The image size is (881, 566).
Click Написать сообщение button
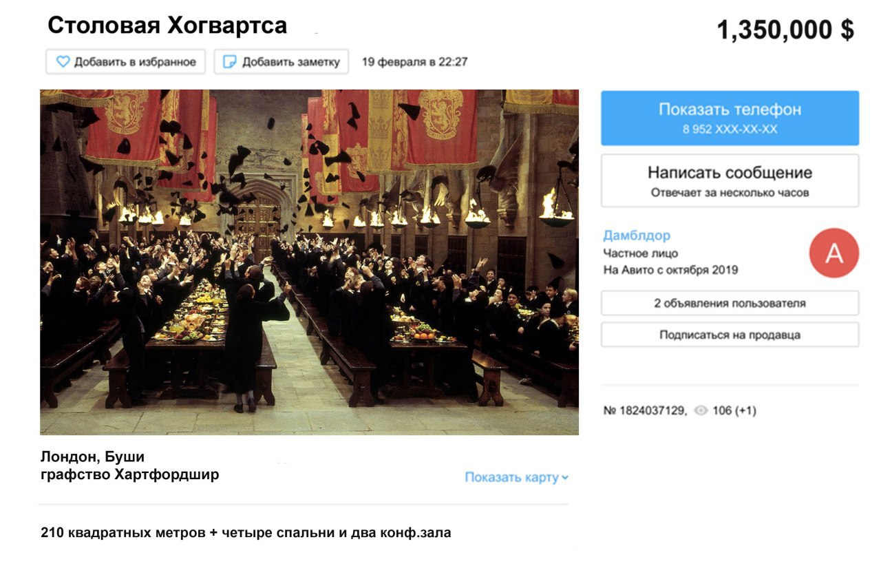[730, 181]
